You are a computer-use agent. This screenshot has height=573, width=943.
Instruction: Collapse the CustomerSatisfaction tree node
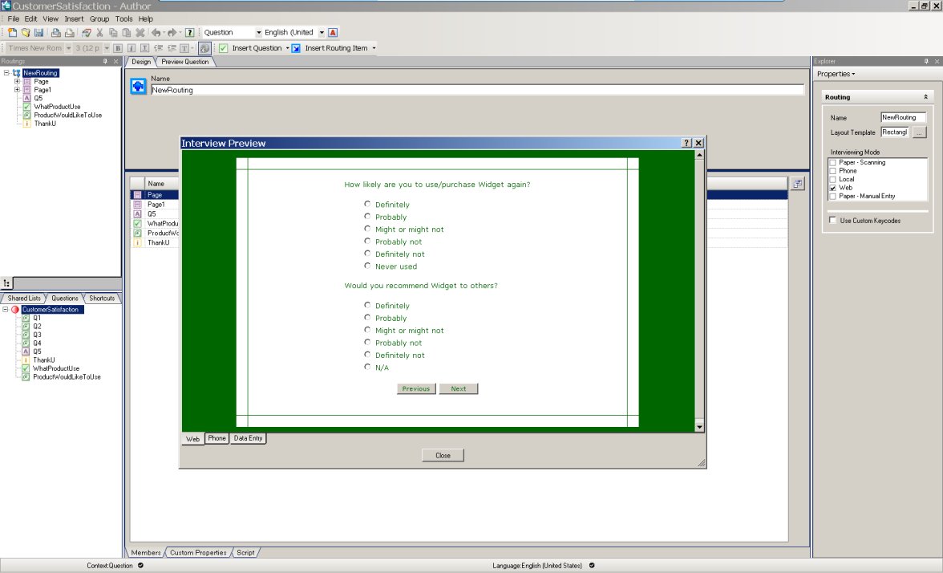click(6, 310)
